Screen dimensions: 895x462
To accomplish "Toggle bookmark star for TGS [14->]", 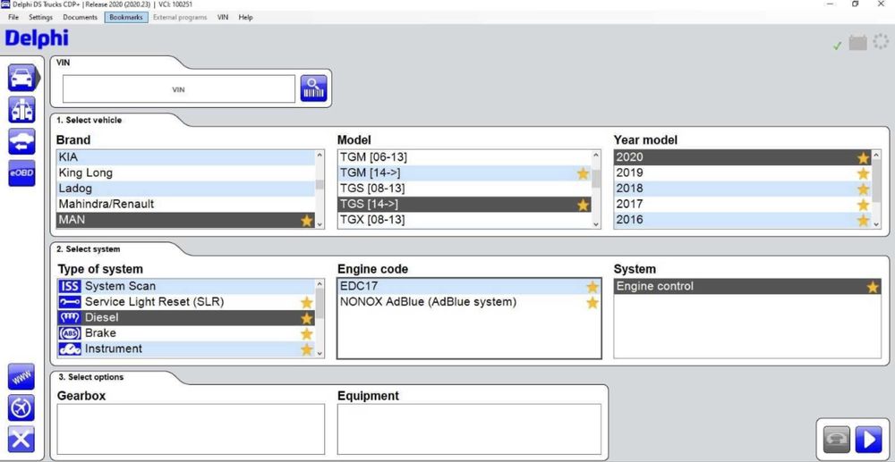I will coord(583,205).
